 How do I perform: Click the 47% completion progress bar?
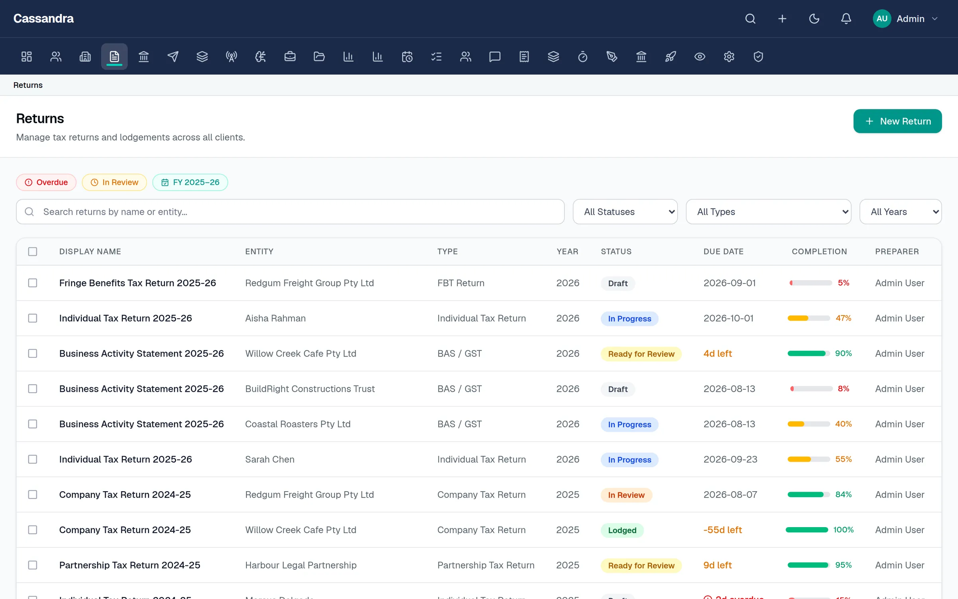[x=808, y=318]
